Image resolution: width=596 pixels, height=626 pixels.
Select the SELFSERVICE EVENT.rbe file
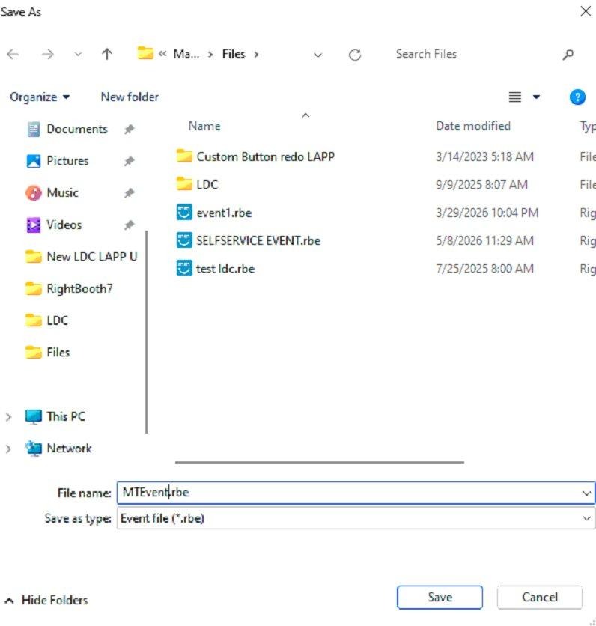(x=258, y=240)
